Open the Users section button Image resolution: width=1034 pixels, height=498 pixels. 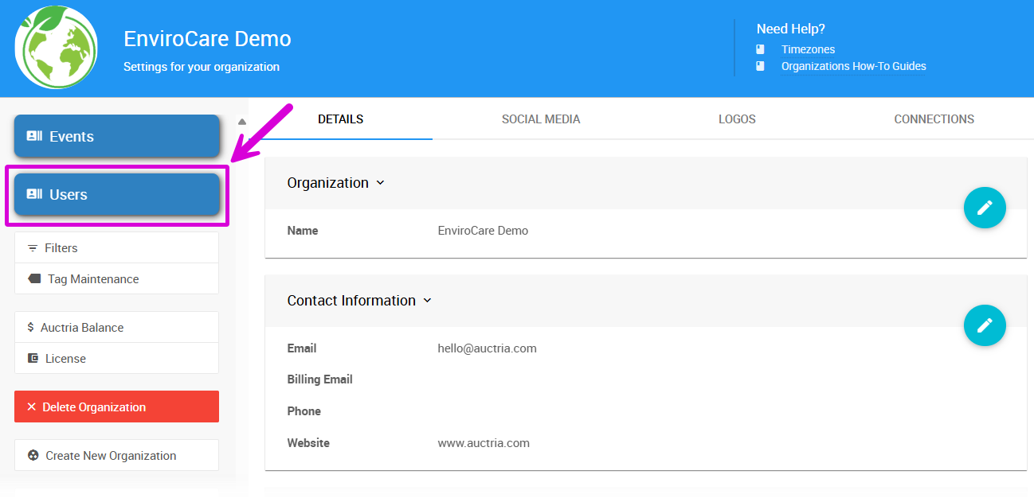[117, 195]
